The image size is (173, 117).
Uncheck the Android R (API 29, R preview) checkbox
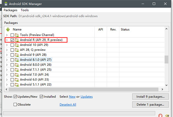(12, 40)
